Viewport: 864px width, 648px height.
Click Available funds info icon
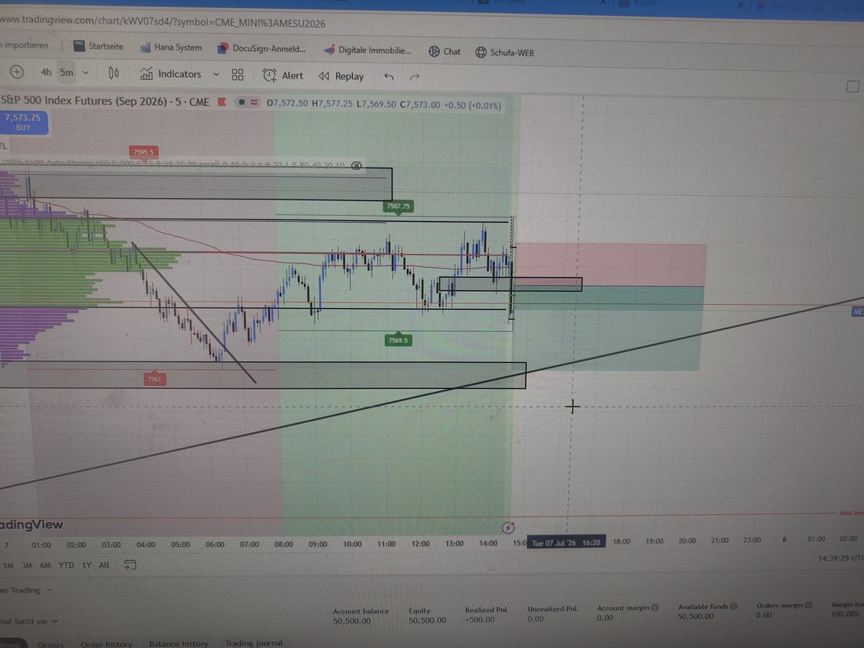click(734, 607)
